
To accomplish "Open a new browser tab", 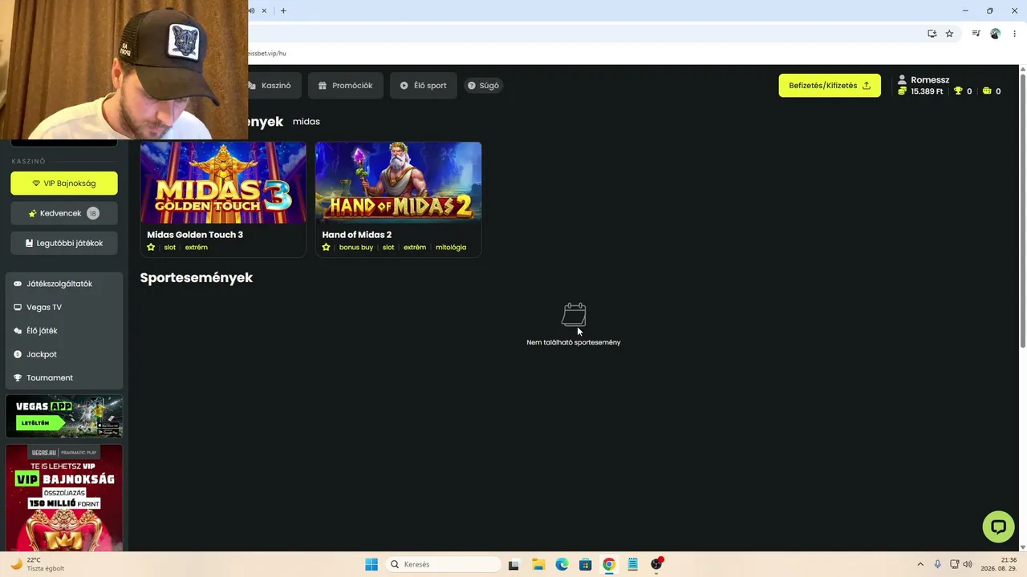I will tap(283, 10).
